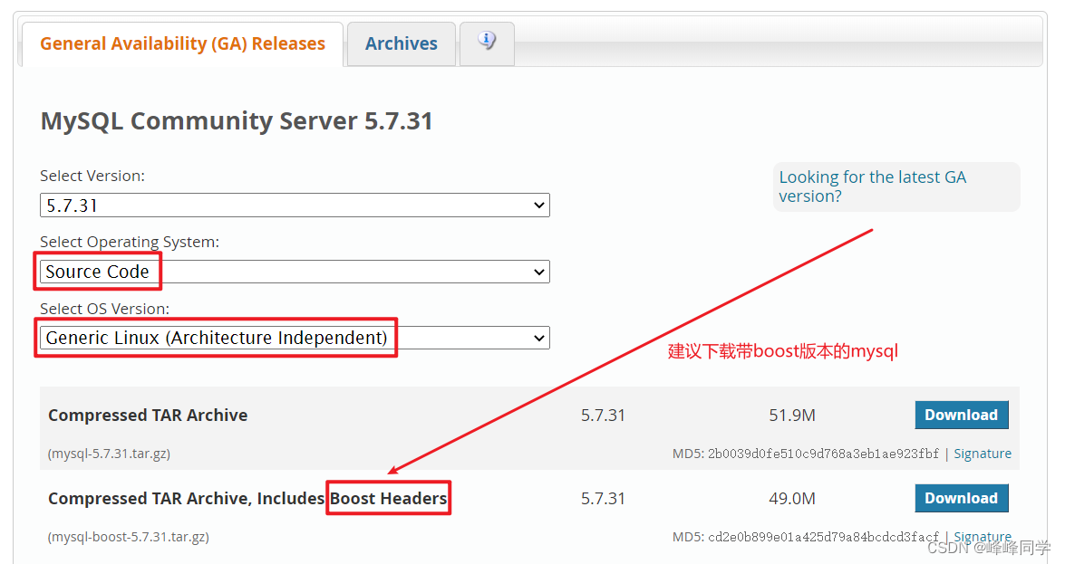Click the '51.9M' file size
The height and width of the screenshot is (564, 1065).
tap(792, 416)
